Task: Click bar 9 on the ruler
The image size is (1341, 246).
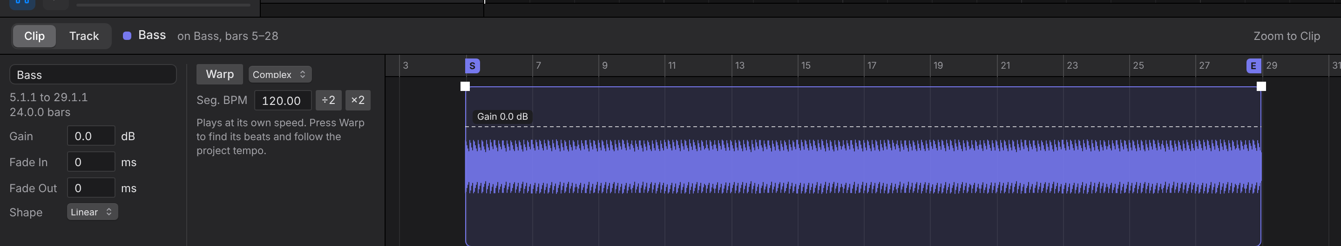Action: point(604,65)
